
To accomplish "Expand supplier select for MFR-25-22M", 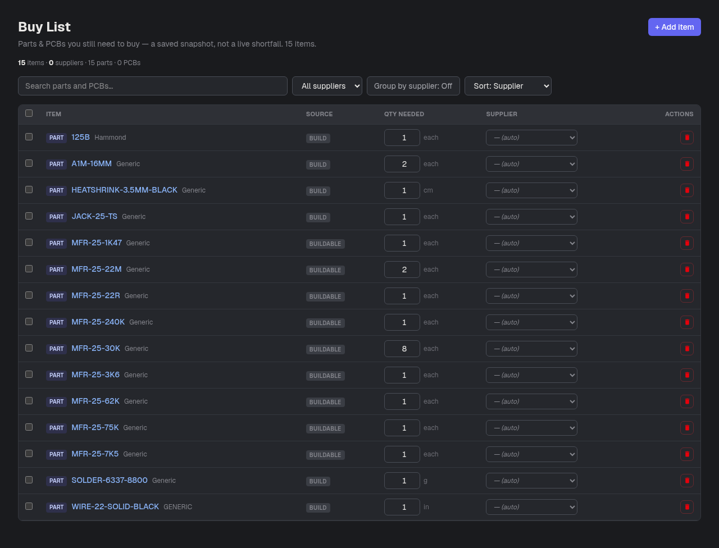I will pyautogui.click(x=531, y=270).
